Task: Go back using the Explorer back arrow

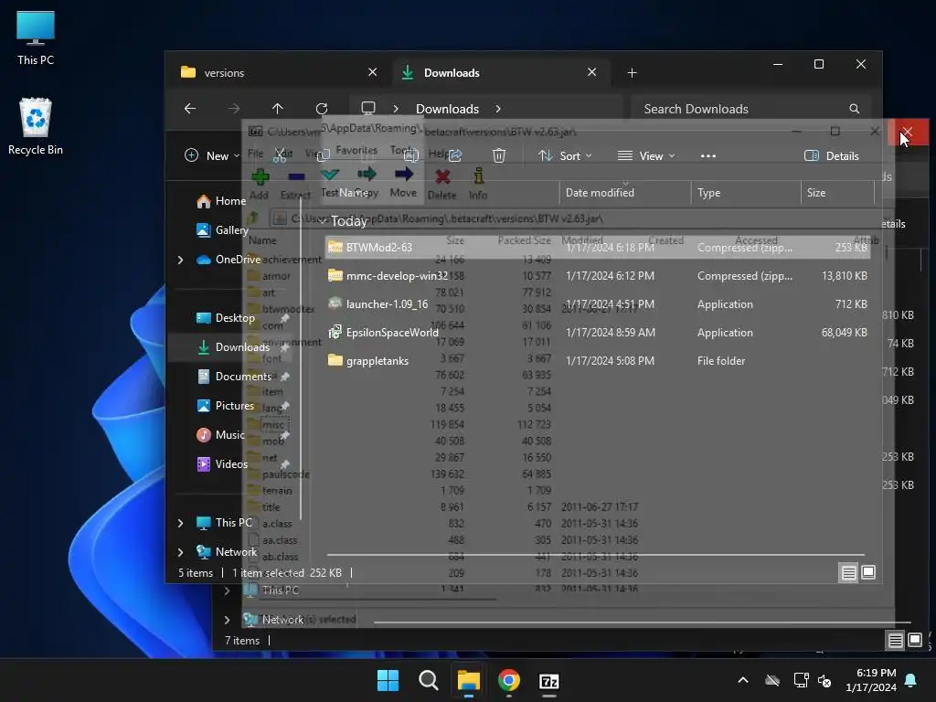Action: pyautogui.click(x=190, y=109)
